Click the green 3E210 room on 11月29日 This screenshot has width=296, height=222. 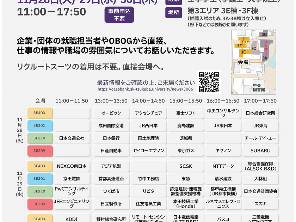pos(40,191)
